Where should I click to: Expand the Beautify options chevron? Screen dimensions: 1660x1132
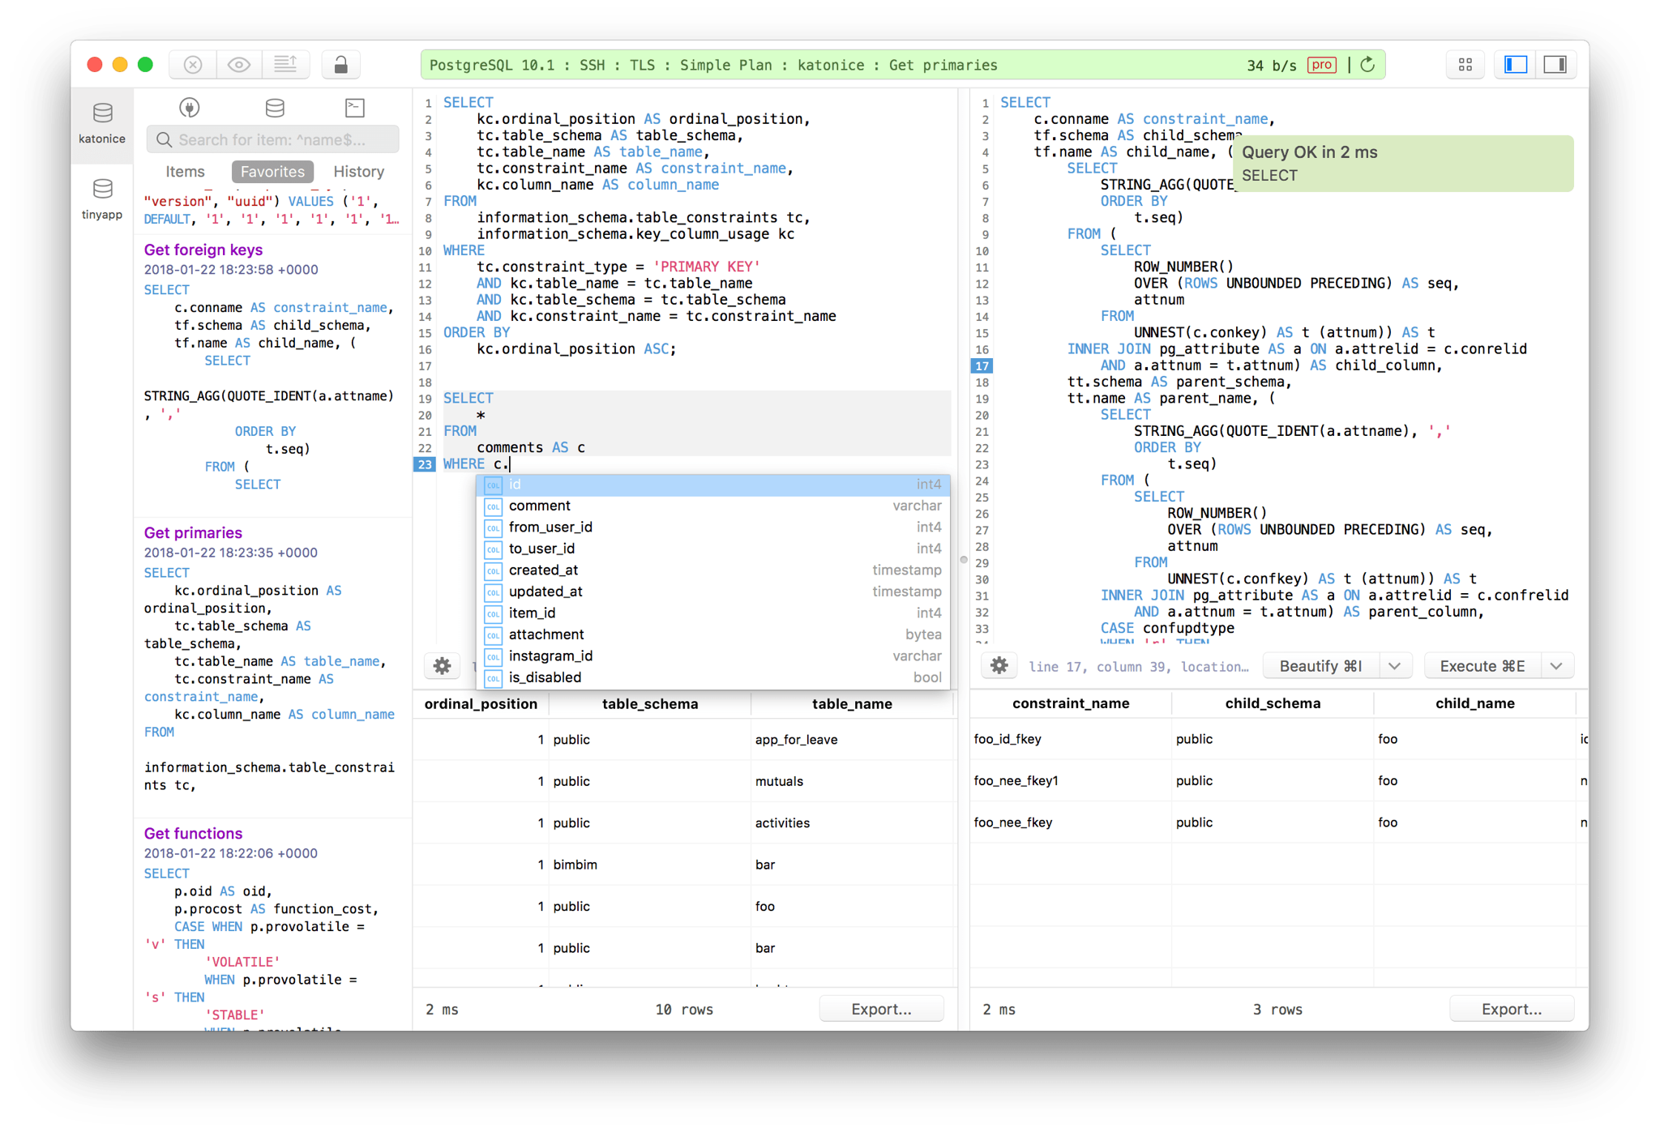(1395, 665)
